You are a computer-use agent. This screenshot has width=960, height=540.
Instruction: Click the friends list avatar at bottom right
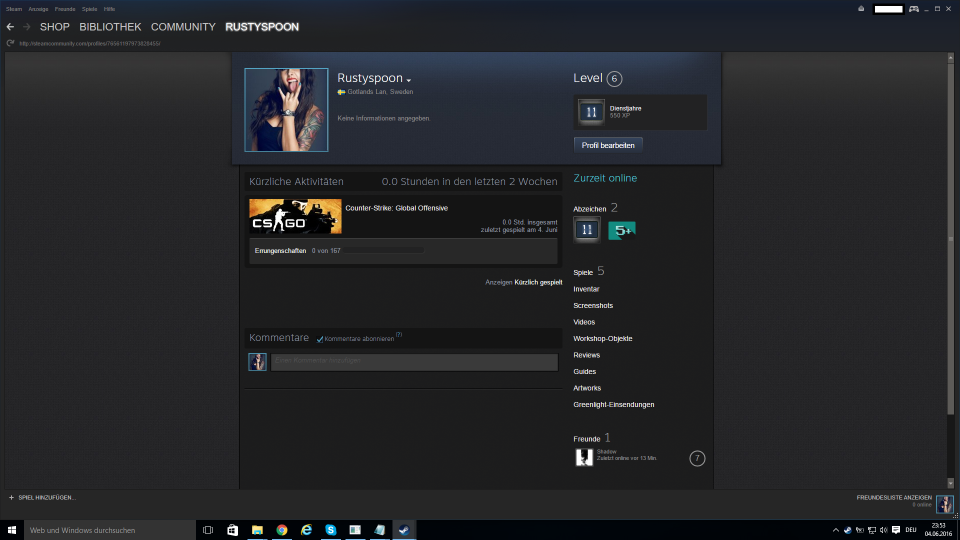click(x=945, y=504)
